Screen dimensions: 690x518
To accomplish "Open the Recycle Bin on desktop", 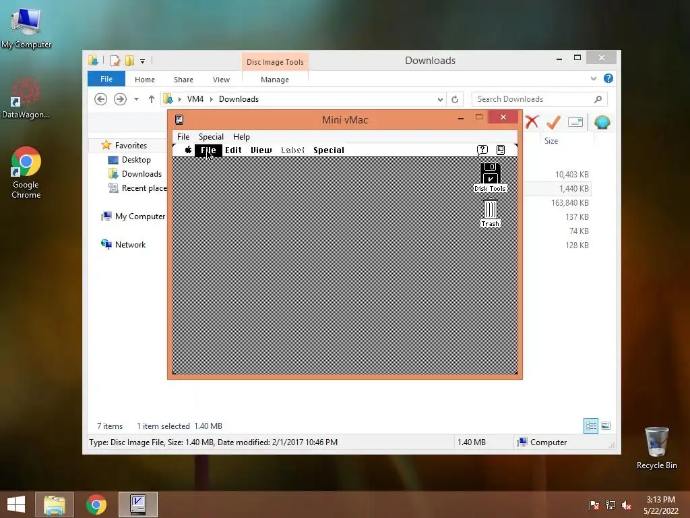I will [x=656, y=448].
